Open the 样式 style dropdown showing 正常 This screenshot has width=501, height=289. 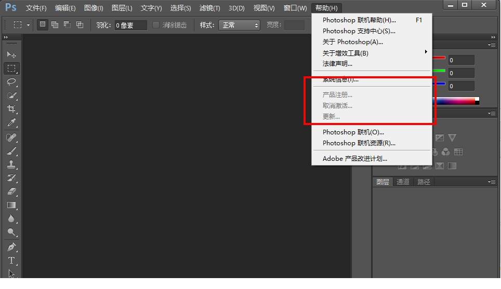[239, 25]
